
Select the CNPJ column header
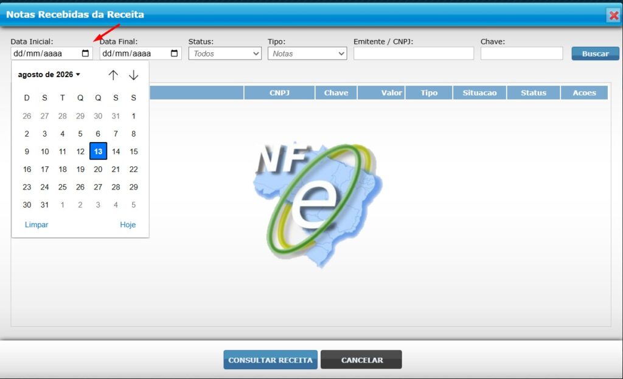click(279, 93)
